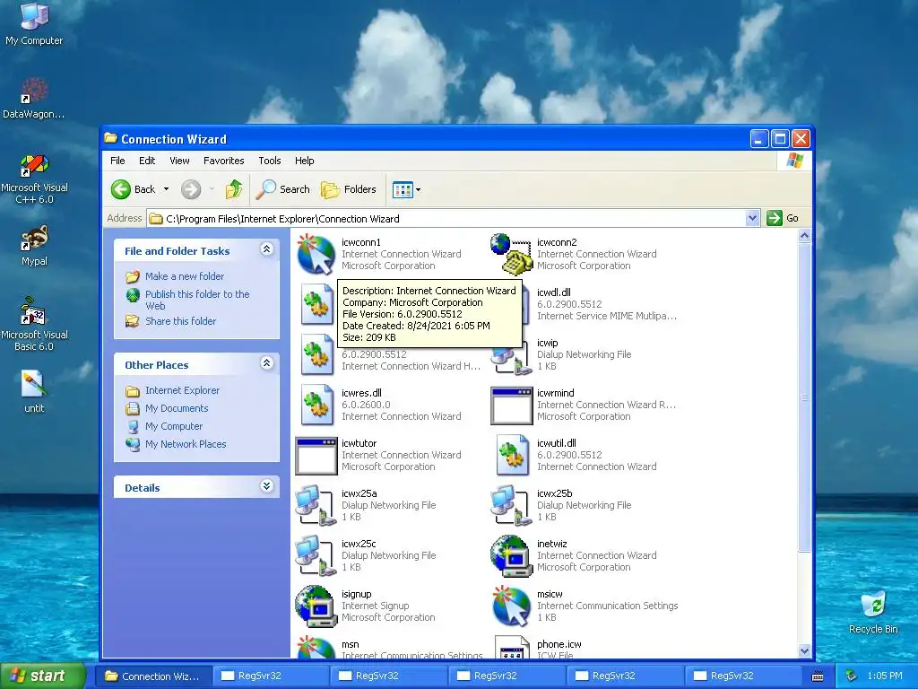Open the Address bar dropdown list
918x689 pixels.
point(752,219)
